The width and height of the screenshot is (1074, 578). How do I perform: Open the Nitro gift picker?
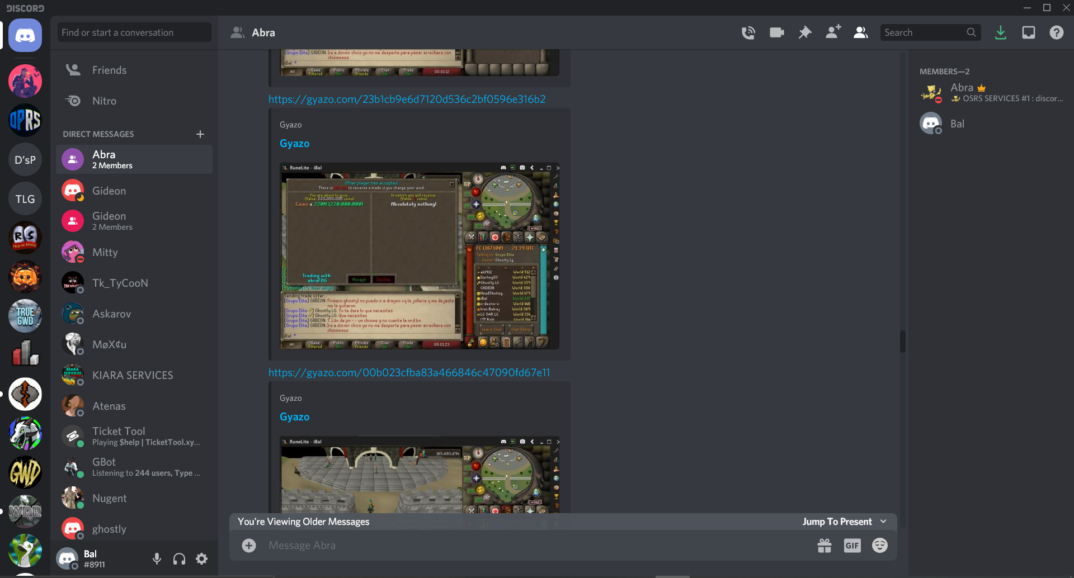click(825, 545)
